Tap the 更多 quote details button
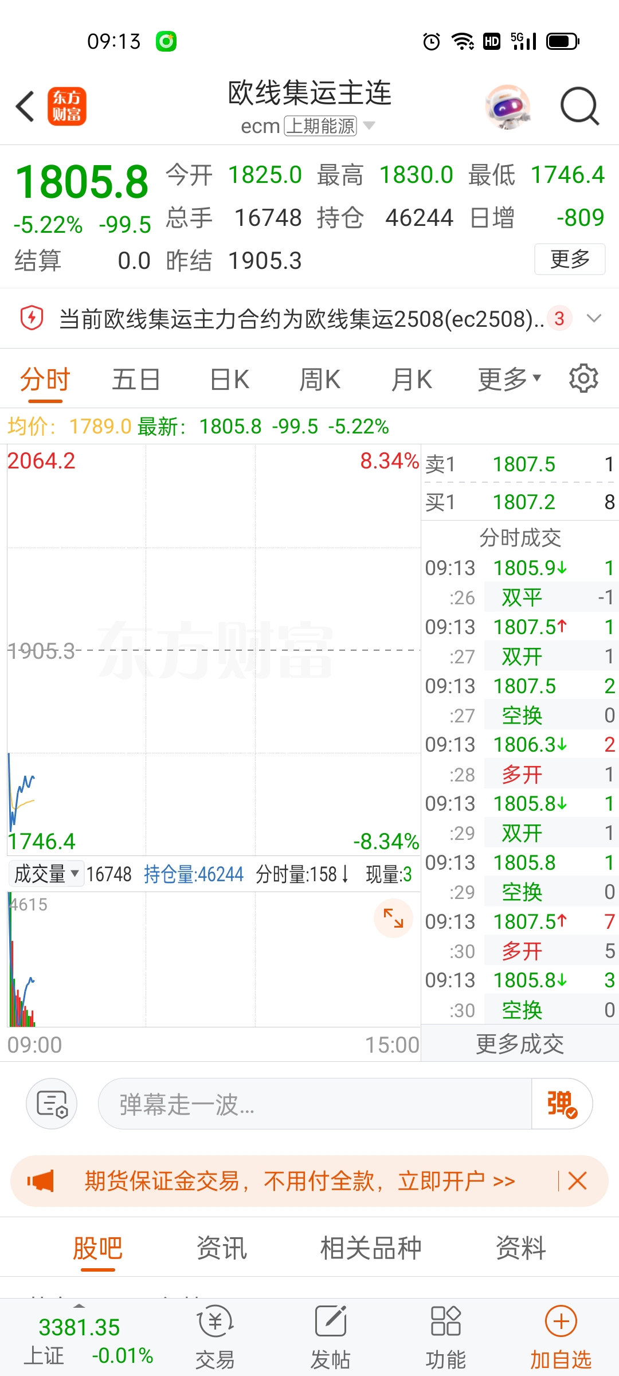Screen dimensions: 619x1376 [x=570, y=259]
